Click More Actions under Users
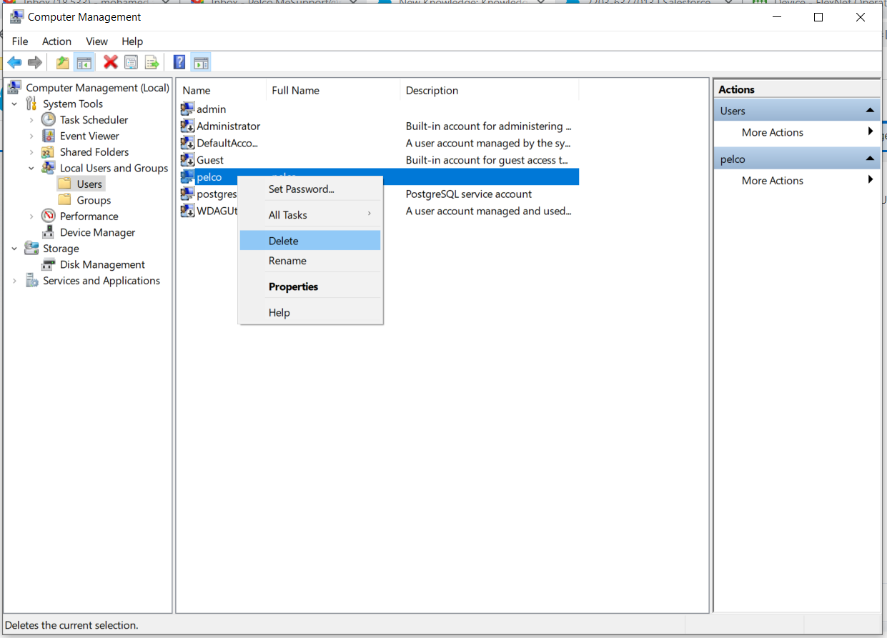 (x=772, y=132)
